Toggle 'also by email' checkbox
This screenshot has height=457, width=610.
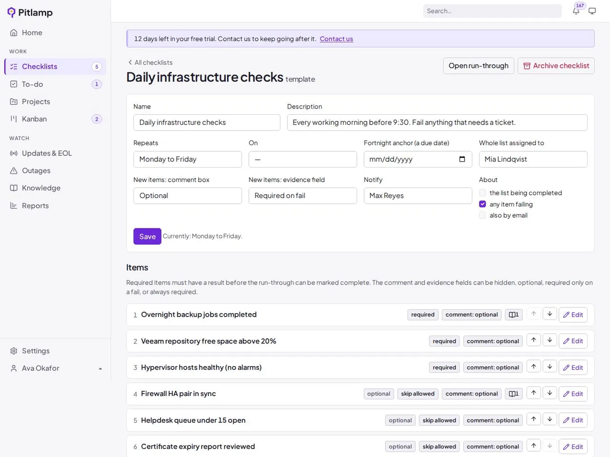click(482, 215)
